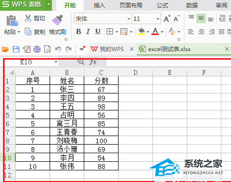231x182 pixels.
Task: Apply the red font color
Action: [155, 31]
